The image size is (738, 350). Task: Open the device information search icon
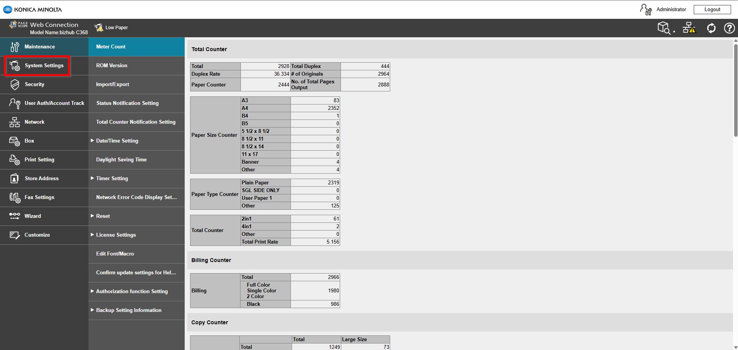[665, 28]
